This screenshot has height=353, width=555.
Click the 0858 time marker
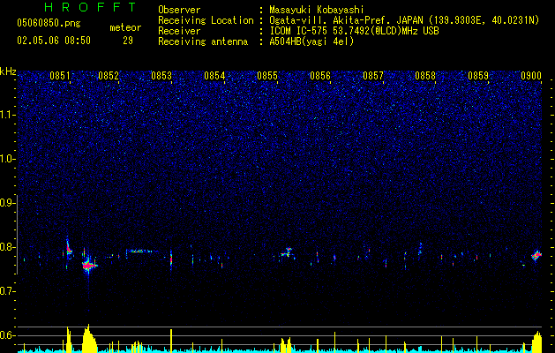(x=425, y=76)
